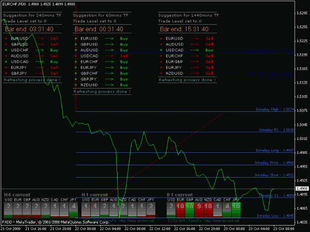The width and height of the screenshot is (310, 232).
Task: Click green marker beside NZDUSD in 60mins panel
Action: point(76,85)
